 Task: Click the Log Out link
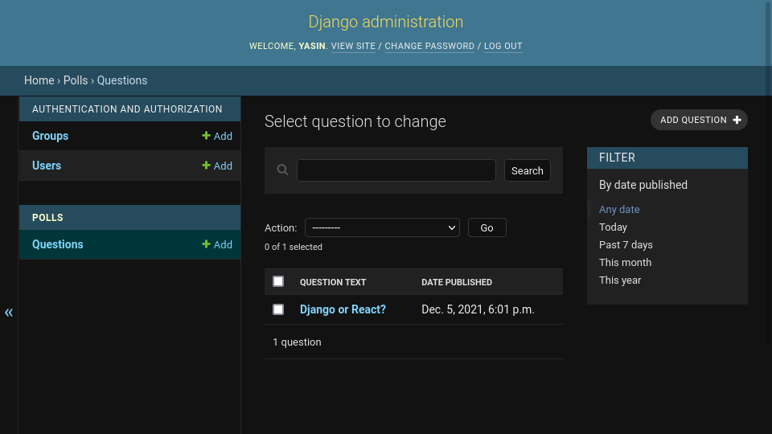(503, 47)
